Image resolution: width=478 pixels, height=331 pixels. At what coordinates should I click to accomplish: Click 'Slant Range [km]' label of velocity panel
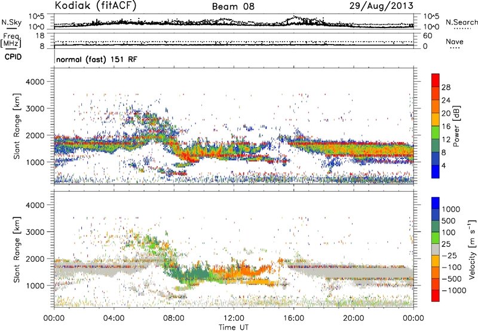click(17, 249)
